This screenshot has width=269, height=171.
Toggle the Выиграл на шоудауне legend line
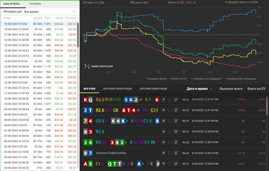tap(206, 79)
